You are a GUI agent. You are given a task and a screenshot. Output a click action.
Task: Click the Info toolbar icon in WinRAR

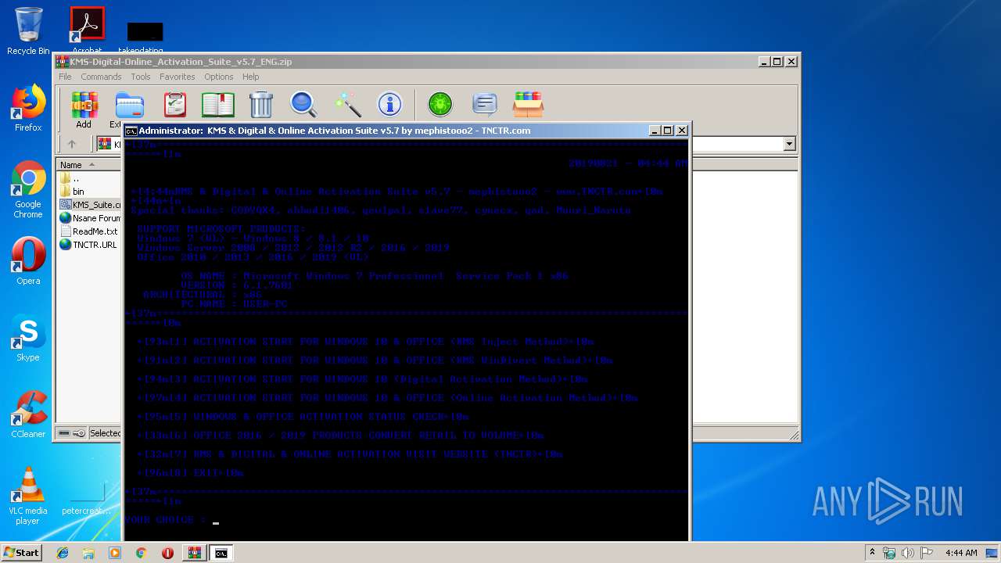coord(389,104)
